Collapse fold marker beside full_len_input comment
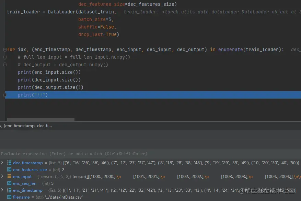The height and width of the screenshot is (201, 301). [5, 57]
